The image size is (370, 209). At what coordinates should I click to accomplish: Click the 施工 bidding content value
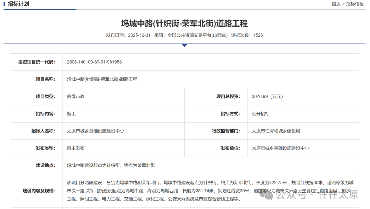tap(71, 114)
